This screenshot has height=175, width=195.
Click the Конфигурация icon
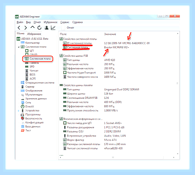pos(23,123)
